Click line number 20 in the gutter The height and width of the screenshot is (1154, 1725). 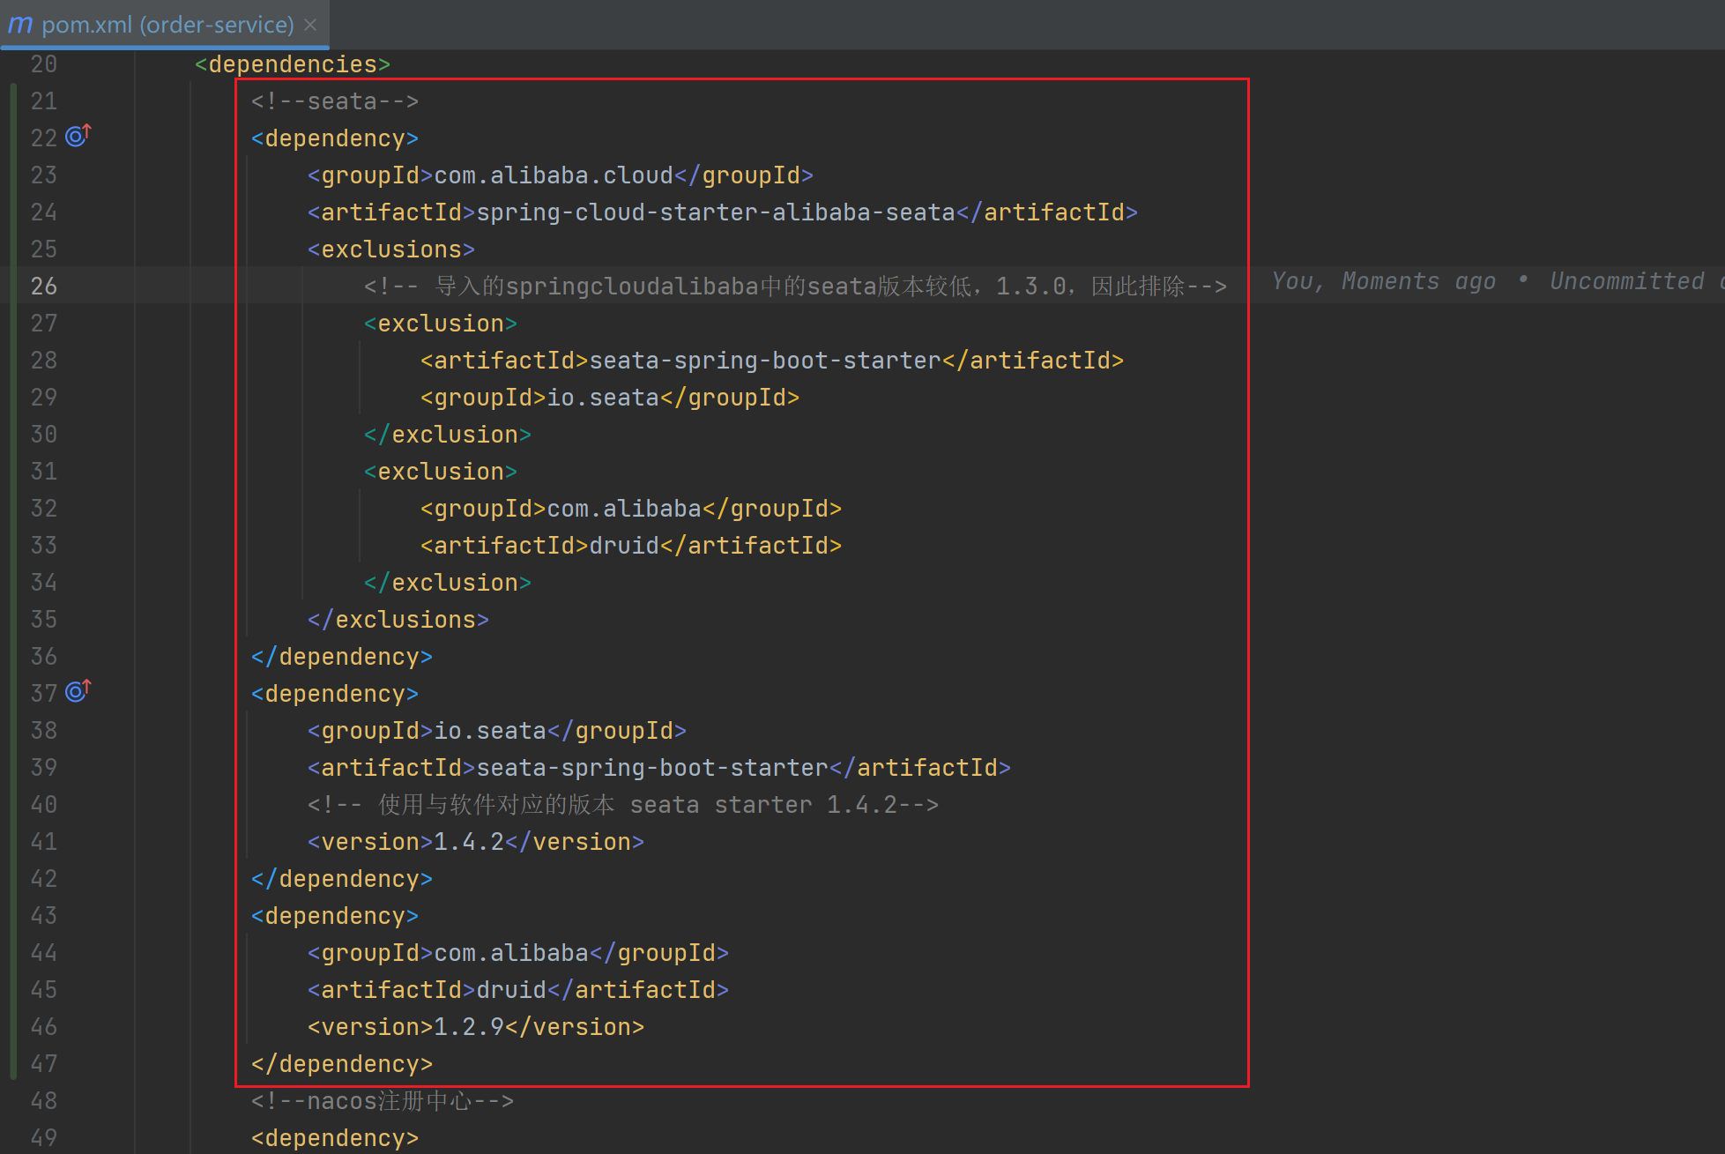coord(43,63)
